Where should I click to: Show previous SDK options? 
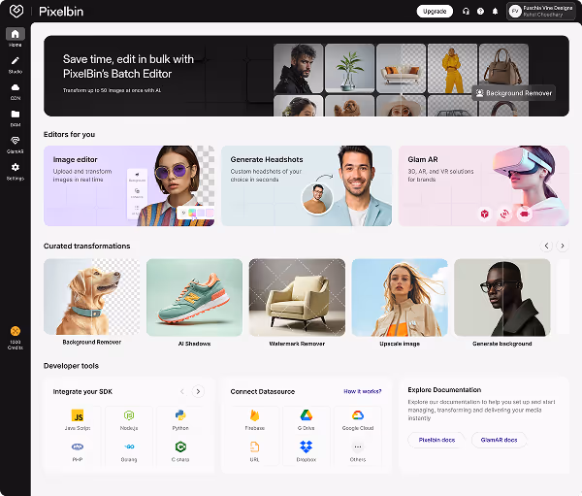tap(182, 391)
